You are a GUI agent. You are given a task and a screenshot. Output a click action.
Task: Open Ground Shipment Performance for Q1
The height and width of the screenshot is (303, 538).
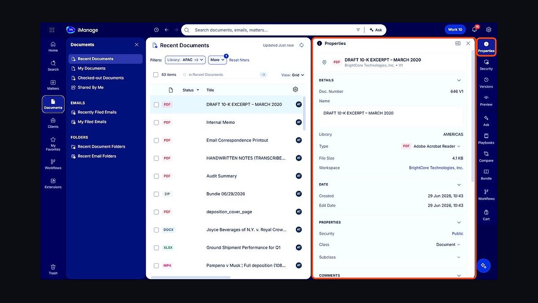coord(243,248)
